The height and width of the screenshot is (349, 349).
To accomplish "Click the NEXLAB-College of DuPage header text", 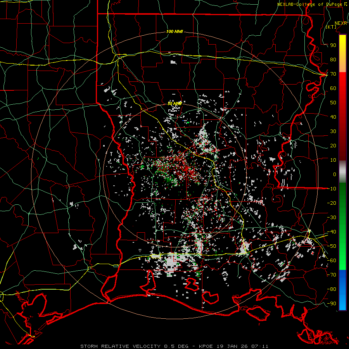I will point(310,4).
